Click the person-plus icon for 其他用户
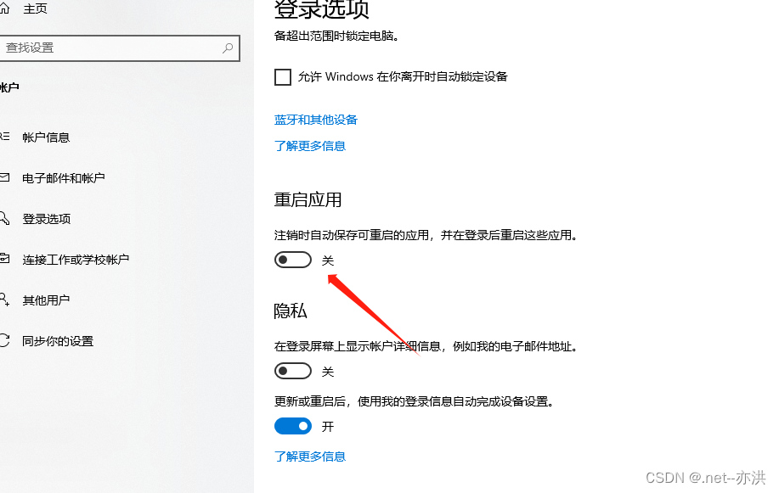Screen dimensions: 779x493 pyautogui.click(x=4, y=300)
